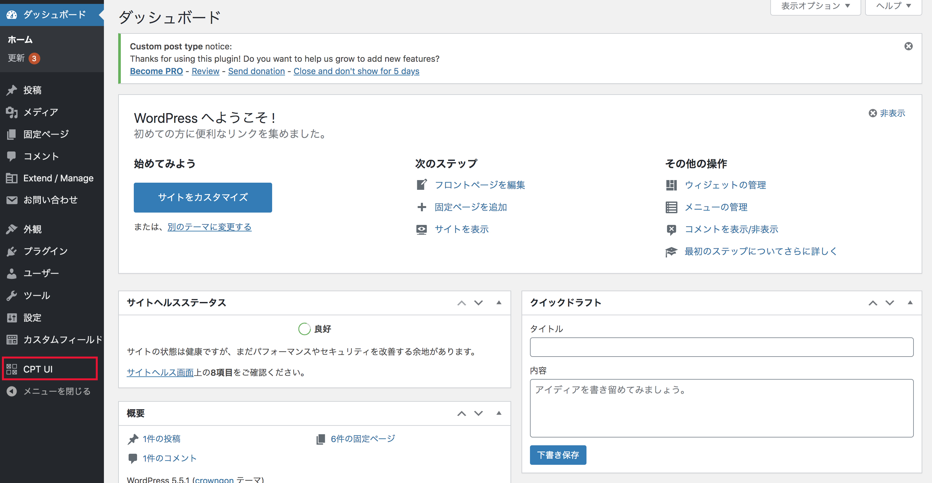Move 概要 panel down
Screen dimensions: 932x483
point(478,413)
